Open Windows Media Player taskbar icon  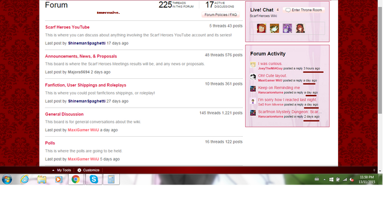[x=59, y=180]
